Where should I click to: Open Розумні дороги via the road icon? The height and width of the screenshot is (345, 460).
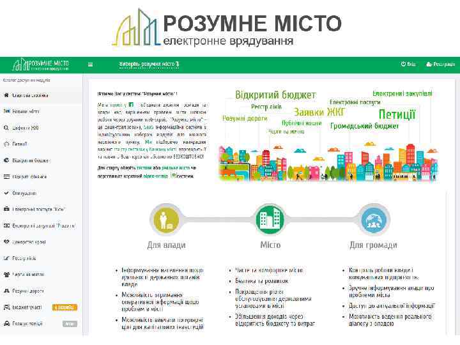[x=6, y=291]
